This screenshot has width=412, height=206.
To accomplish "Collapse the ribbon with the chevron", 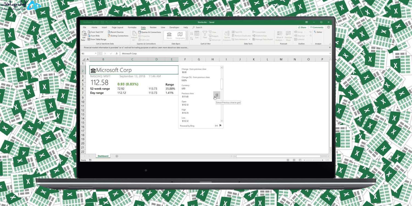I will click(x=330, y=44).
